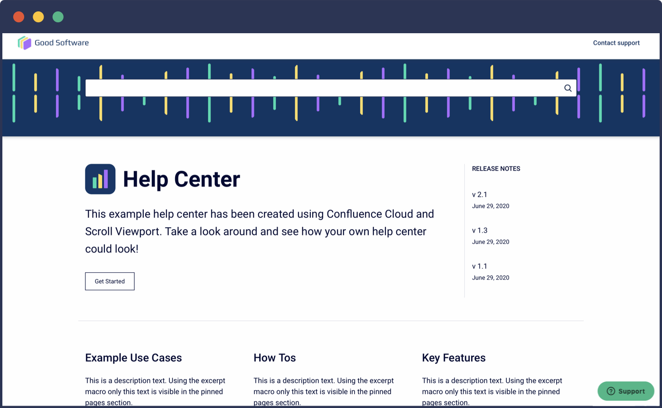The image size is (662, 408).
Task: Click June 29, 2020 under v 1.3
Action: [x=491, y=242]
